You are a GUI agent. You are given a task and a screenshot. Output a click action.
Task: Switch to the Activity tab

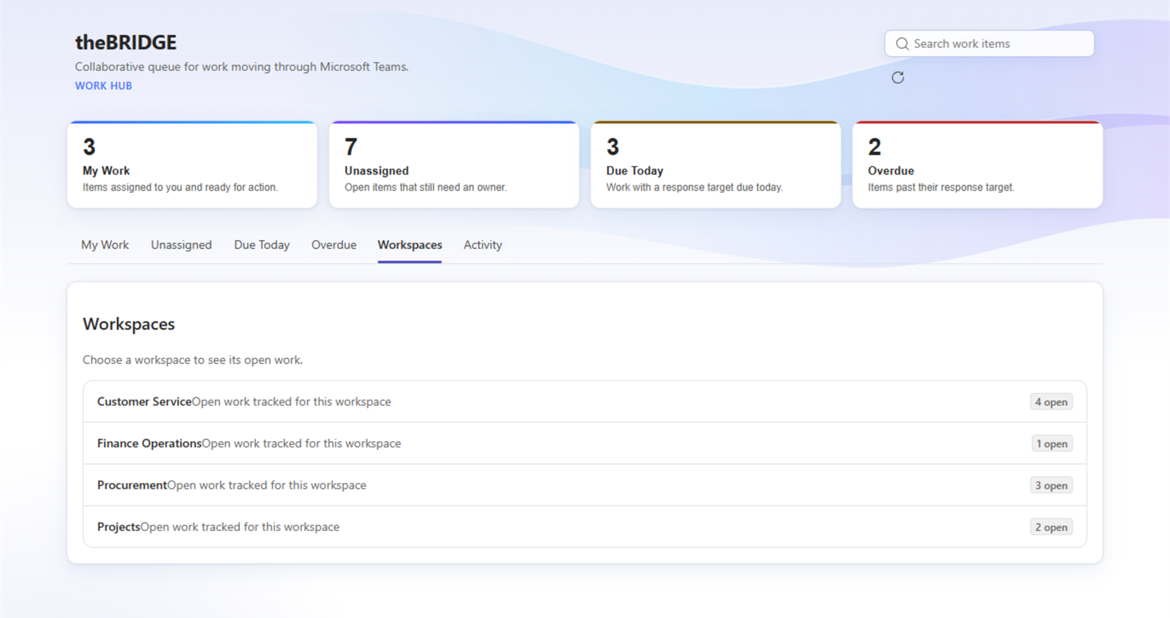[x=483, y=245]
